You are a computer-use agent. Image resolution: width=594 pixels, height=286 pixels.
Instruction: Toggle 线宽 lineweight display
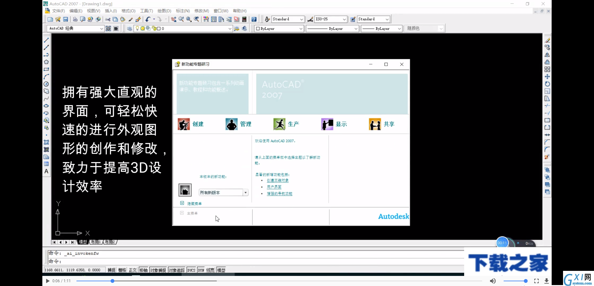pos(210,270)
